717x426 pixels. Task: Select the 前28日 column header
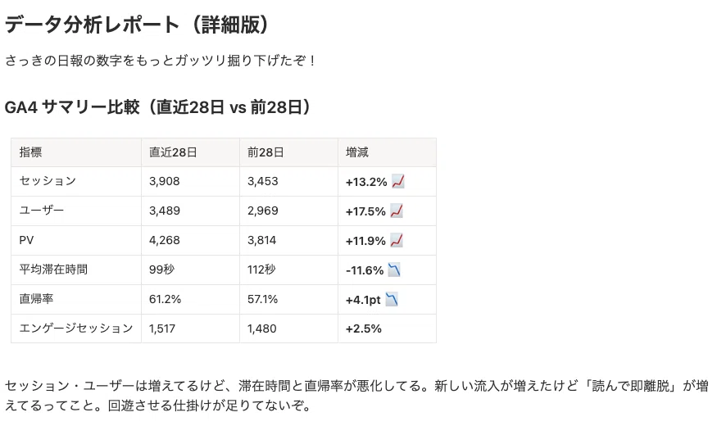pos(265,152)
